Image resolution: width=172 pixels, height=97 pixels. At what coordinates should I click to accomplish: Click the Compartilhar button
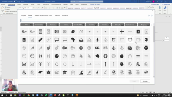pyautogui.click(x=155, y=4)
